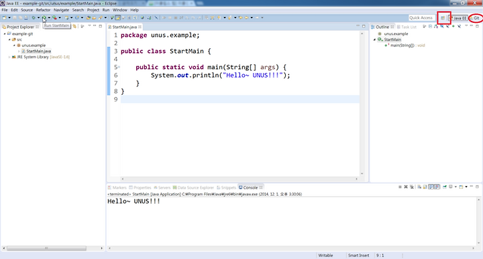The image size is (483, 259).
Task: Open the Open Perspective icon
Action: 443,18
